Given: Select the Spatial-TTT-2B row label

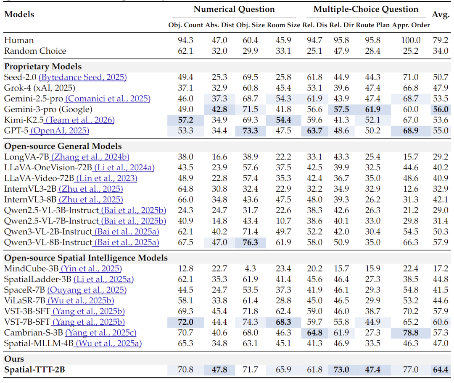Looking at the screenshot, I should coord(34,370).
